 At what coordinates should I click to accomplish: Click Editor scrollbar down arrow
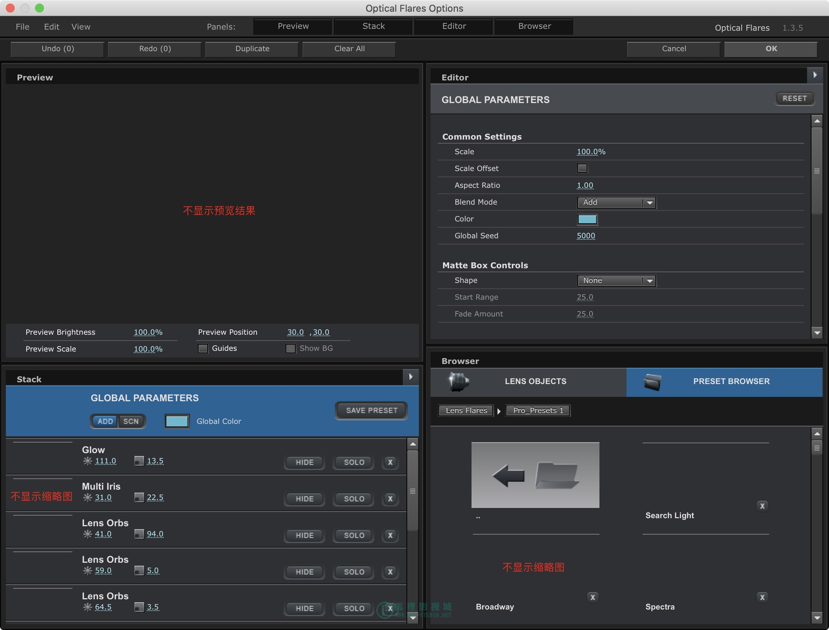point(817,333)
